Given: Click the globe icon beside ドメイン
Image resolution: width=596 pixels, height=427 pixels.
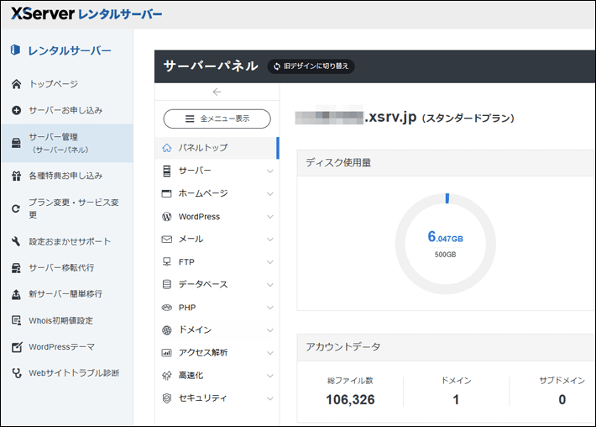Looking at the screenshot, I should click(166, 330).
